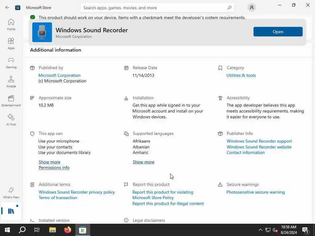
Task: Select the Use your microphone permission text
Action: coord(59,141)
